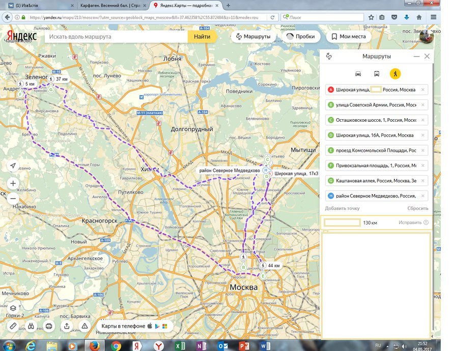This screenshot has width=452, height=351.
Task: Open the map layers switcher
Action: (13, 308)
